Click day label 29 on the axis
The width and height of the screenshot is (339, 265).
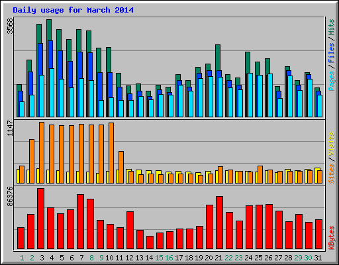(x=298, y=258)
